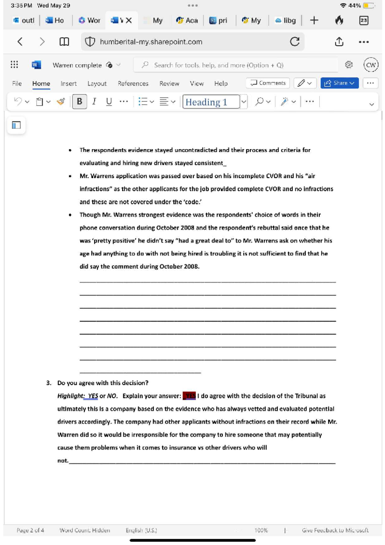The image size is (385, 545).
Task: Click the red highlighted YES text
Action: click(x=189, y=396)
